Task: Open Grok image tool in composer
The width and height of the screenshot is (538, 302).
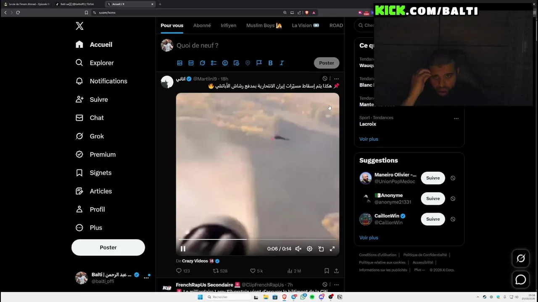Action: tap(202, 63)
